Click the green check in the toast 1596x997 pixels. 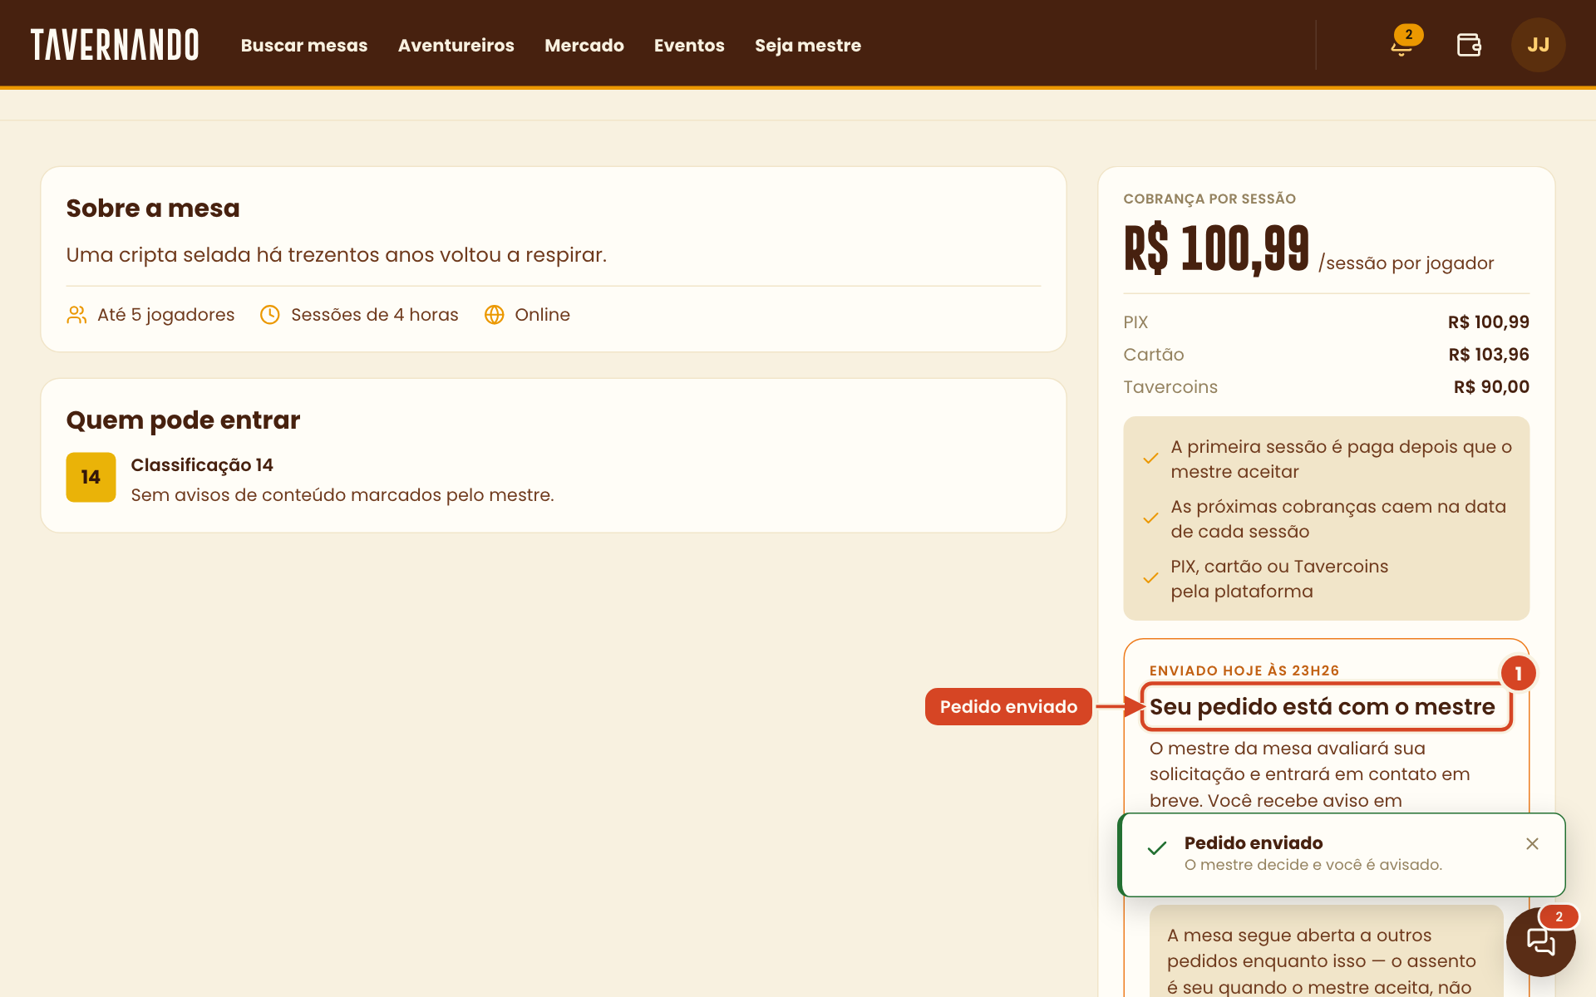[1156, 848]
